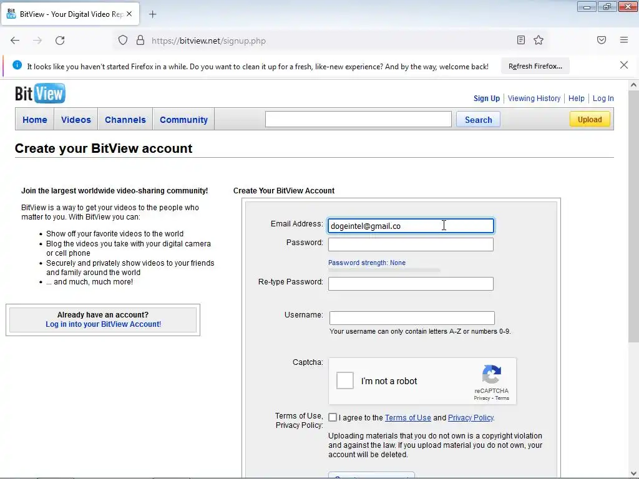Viewport: 639px width, 479px height.
Task: Click the Email Address field
Action: (x=411, y=226)
